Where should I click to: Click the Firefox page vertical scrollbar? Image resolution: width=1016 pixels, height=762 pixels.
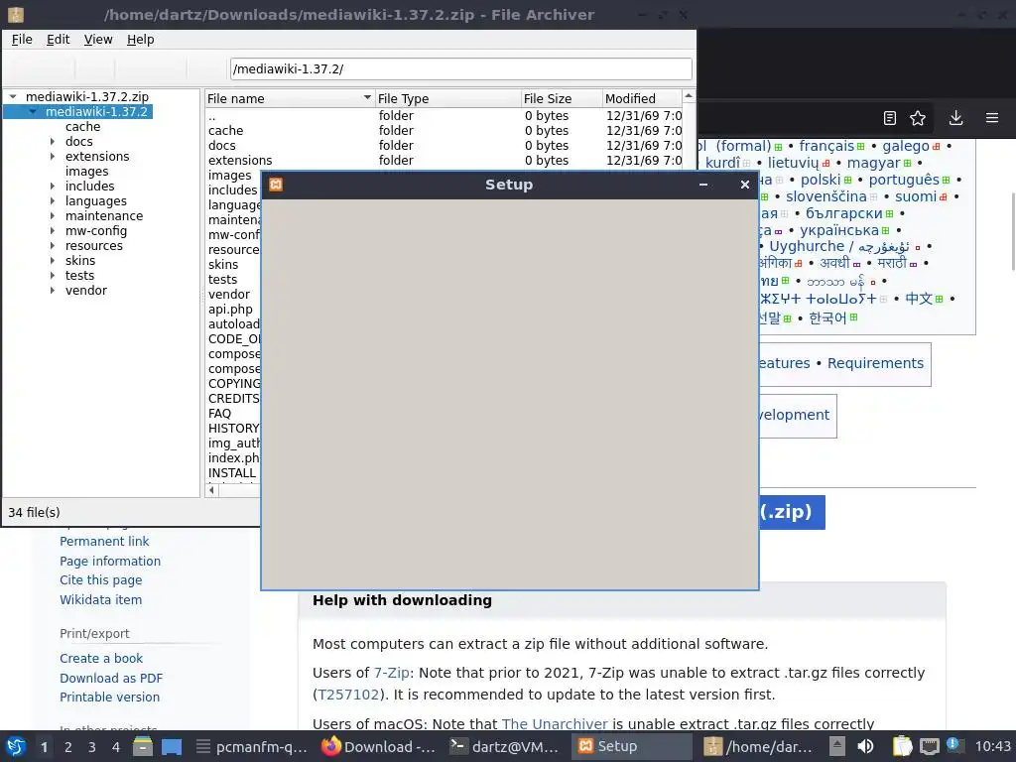coord(1012,232)
